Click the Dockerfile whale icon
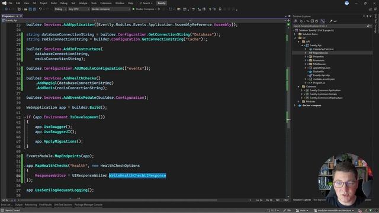Image resolution: width=379 pixels, height=213 pixels. pos(310,72)
